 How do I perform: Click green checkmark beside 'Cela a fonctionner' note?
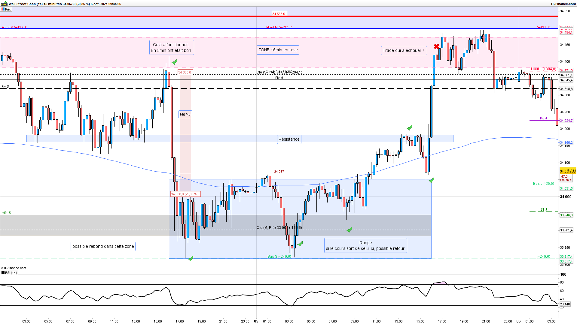[175, 62]
